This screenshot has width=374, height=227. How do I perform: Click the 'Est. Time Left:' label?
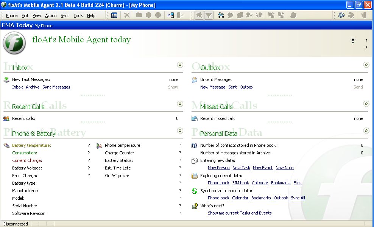118,168
